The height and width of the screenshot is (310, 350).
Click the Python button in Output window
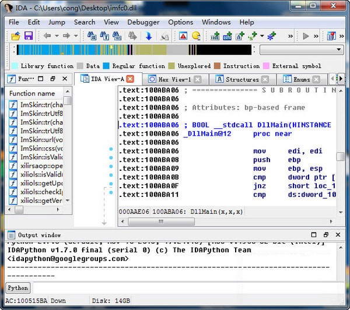pyautogui.click(x=17, y=288)
